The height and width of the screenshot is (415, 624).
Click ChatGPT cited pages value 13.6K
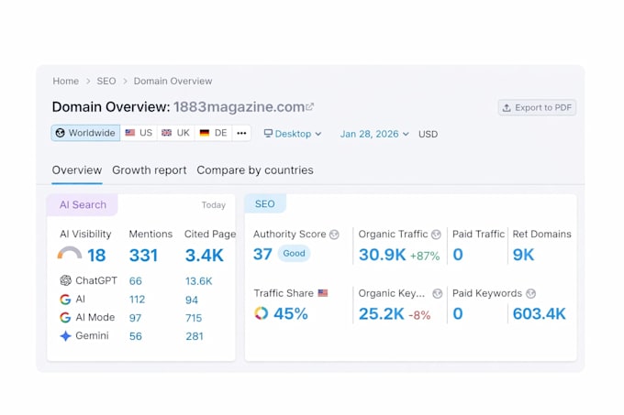[x=198, y=281]
